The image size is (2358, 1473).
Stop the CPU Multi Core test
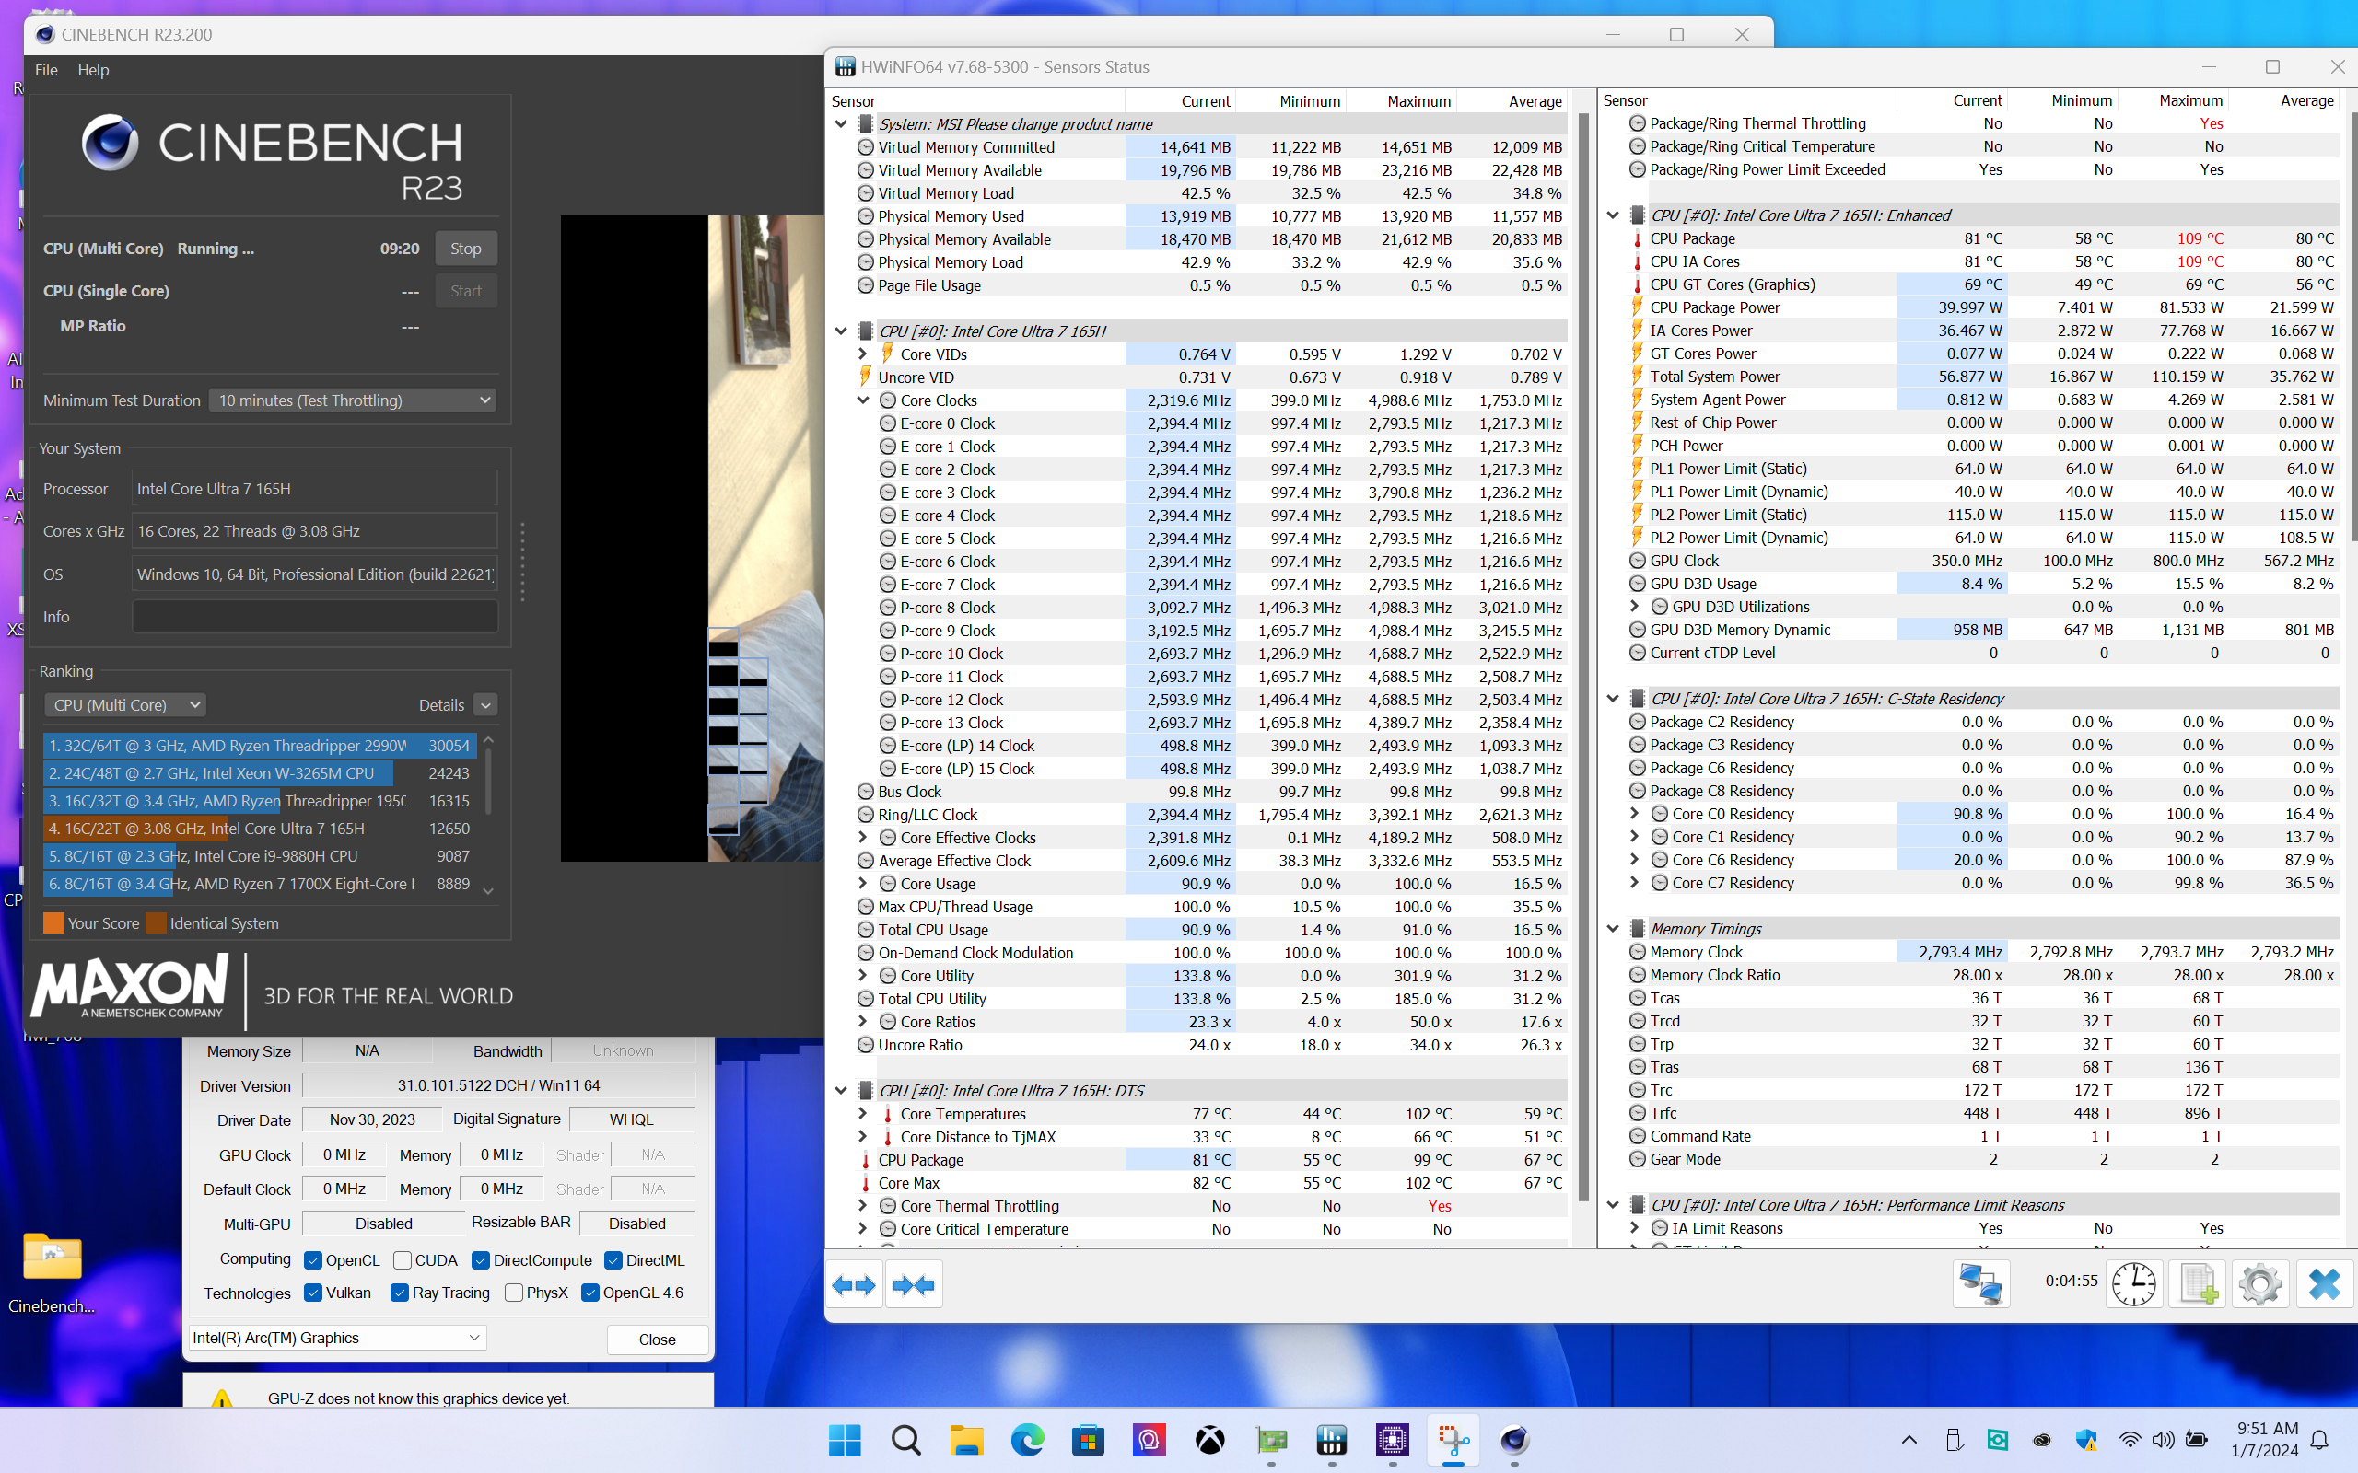click(465, 249)
